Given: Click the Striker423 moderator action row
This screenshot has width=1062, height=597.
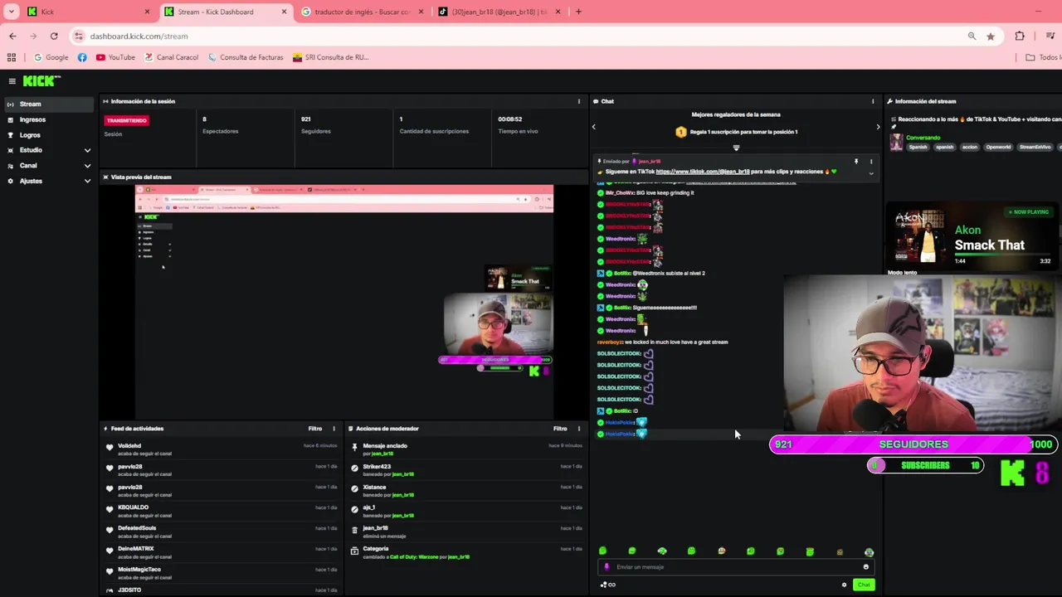Looking at the screenshot, I should click(x=467, y=470).
